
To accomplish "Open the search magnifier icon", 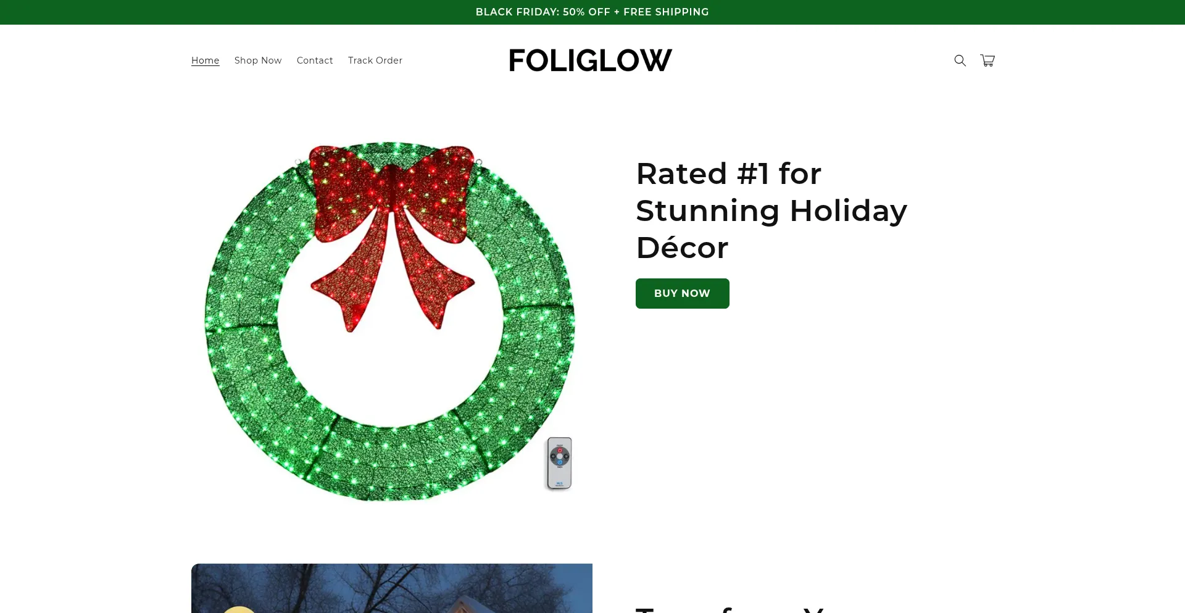I will click(960, 60).
